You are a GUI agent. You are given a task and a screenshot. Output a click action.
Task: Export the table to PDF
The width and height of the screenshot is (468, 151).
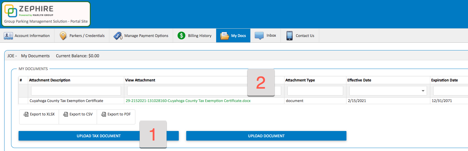[116, 114]
